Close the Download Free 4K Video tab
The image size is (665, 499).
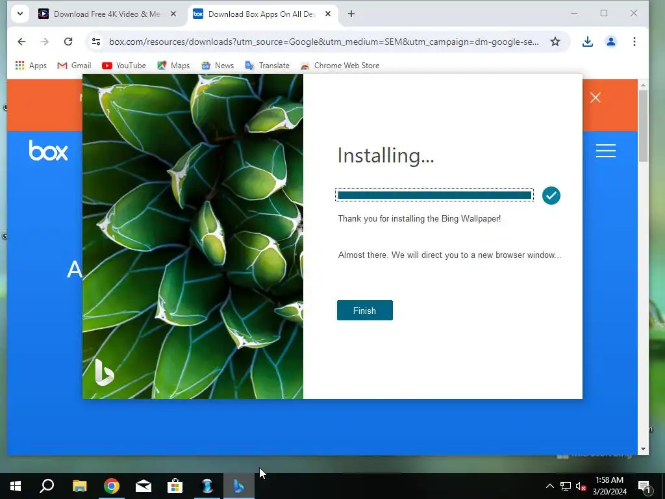tap(173, 14)
